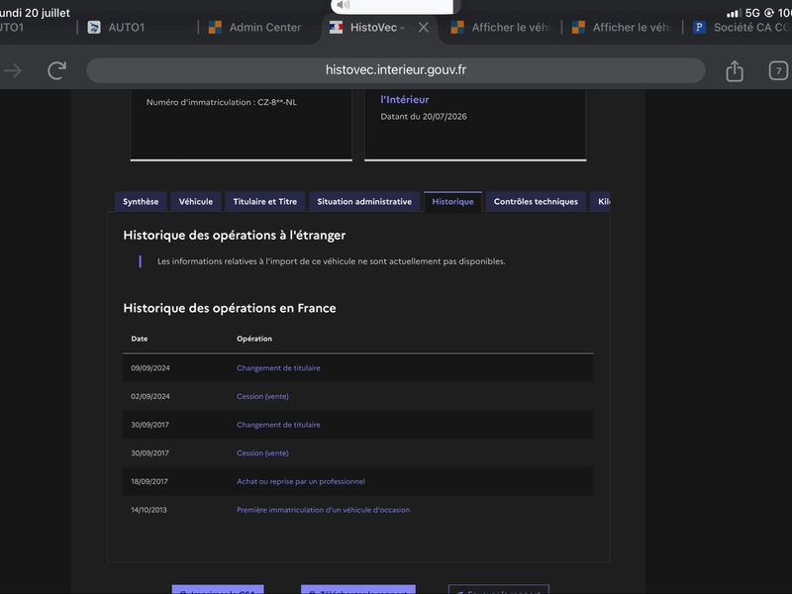Click the Numéro d'immatriculation CZ-8**-NL text
Screen dimensions: 792x594
point(221,102)
